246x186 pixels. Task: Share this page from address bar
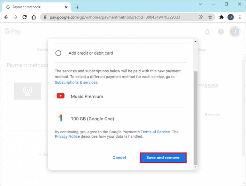[201, 17]
